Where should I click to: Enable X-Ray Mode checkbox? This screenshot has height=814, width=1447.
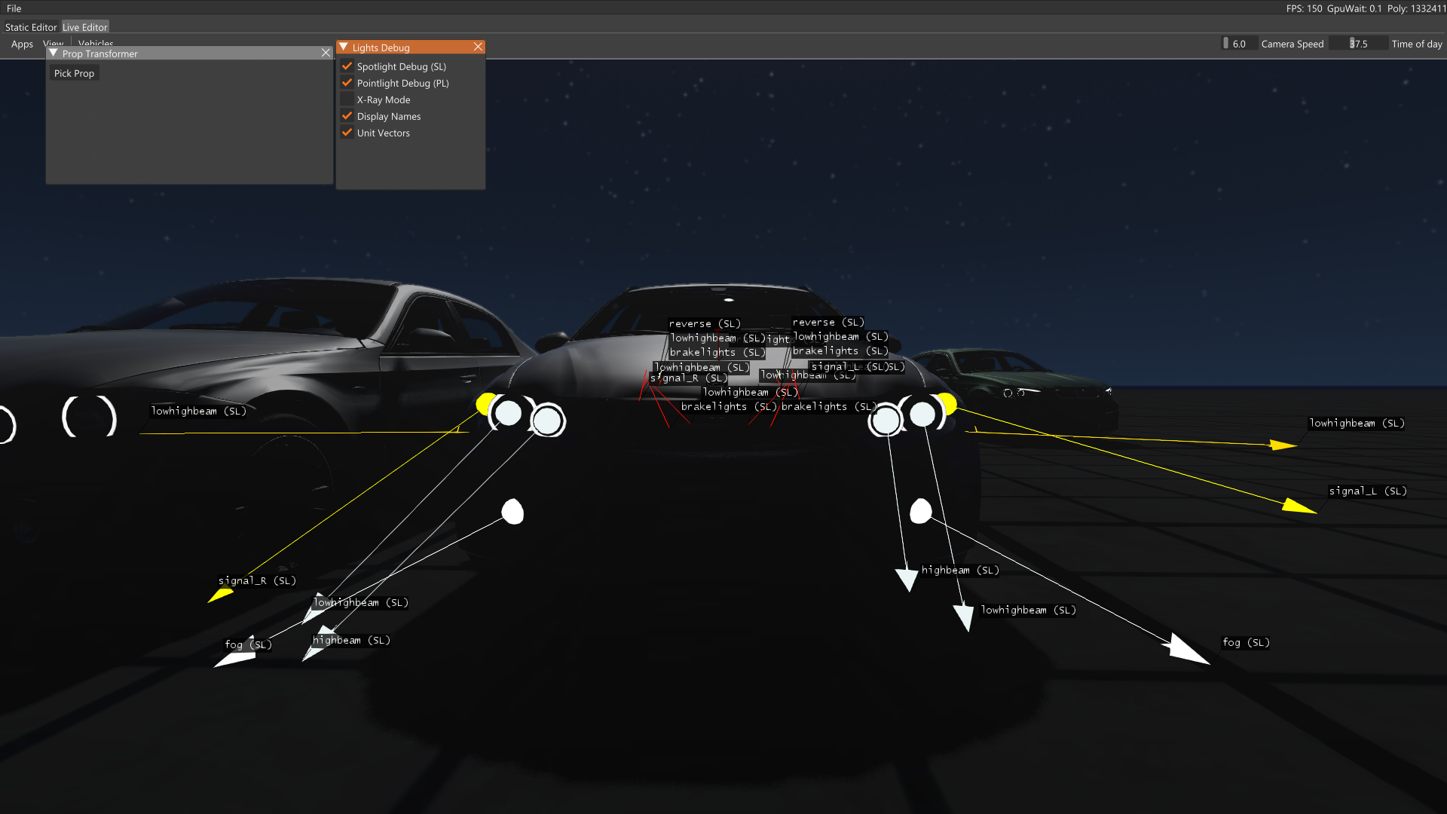click(x=347, y=99)
